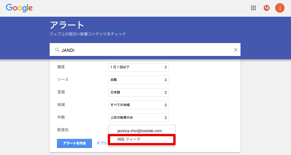Click the ソース label
291x155 pixels.
(x=63, y=79)
